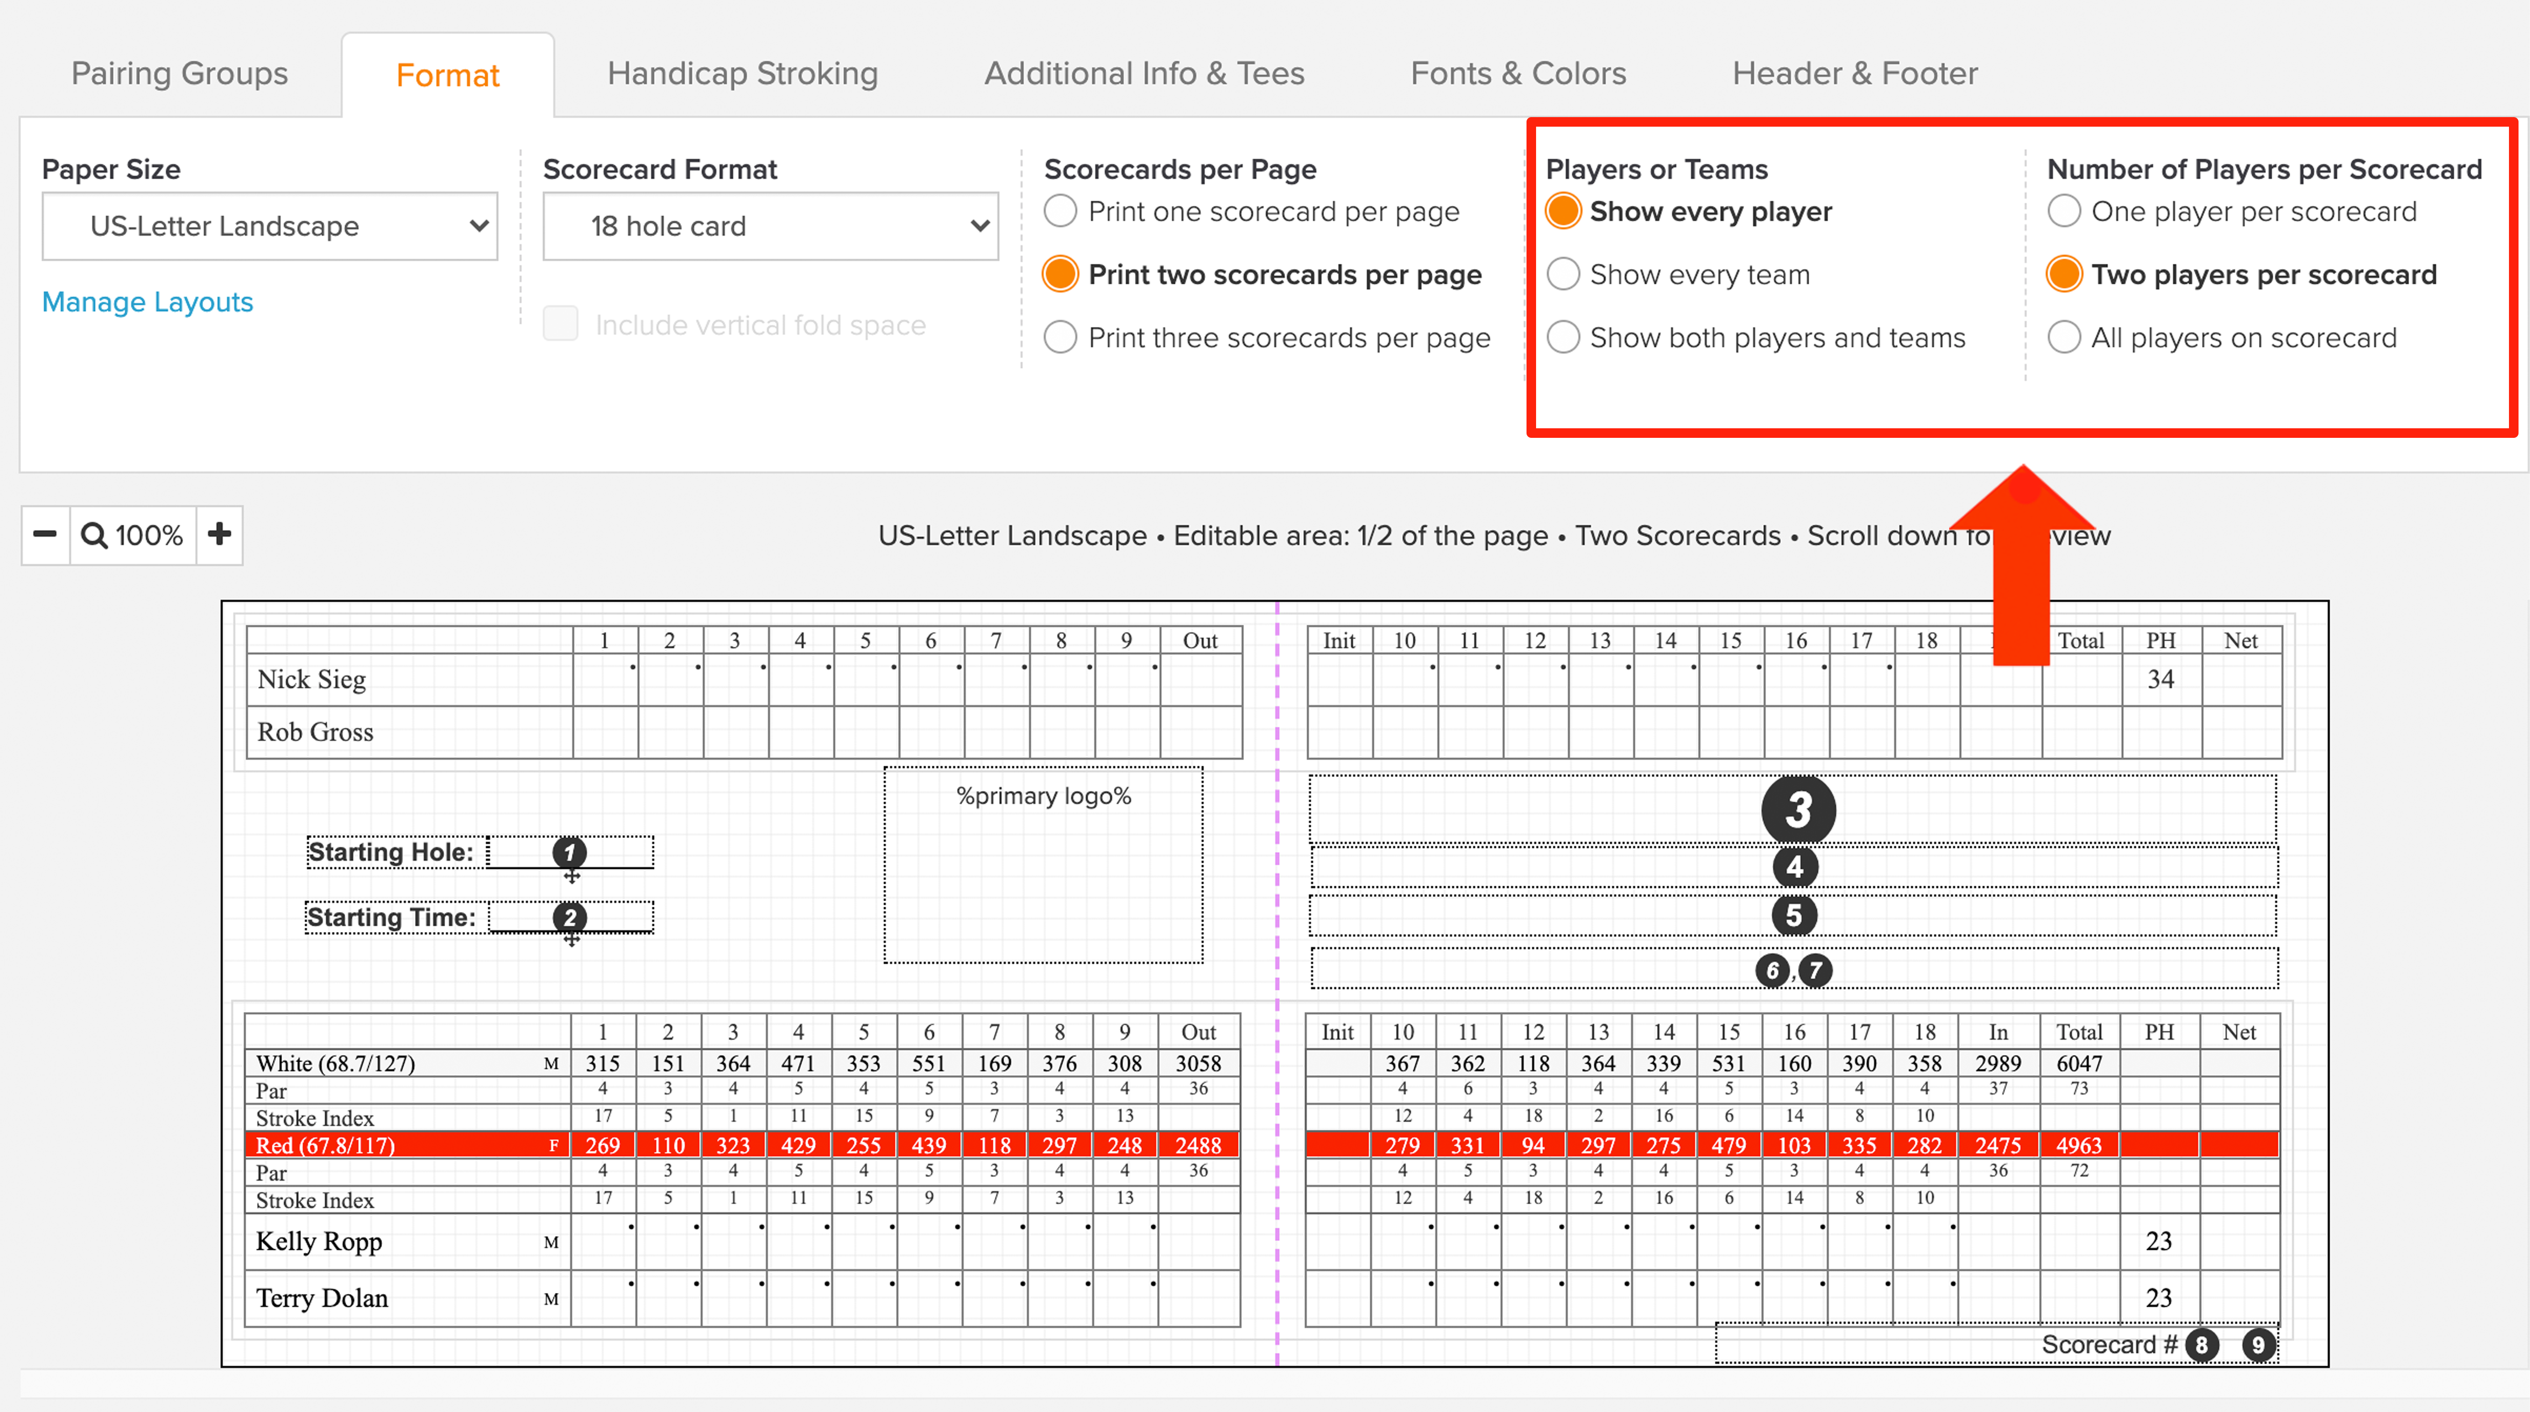Select numbered marker 1 beside Starting Hole
This screenshot has width=2530, height=1412.
coord(570,852)
